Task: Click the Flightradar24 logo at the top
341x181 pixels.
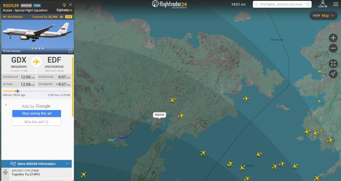Action: click(169, 4)
